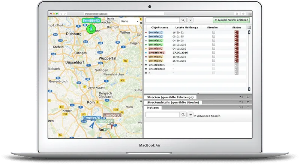The width and height of the screenshot is (300, 164).
Task: Tick the Strecke checkbox for Ermittler30
Action: [x=213, y=40]
